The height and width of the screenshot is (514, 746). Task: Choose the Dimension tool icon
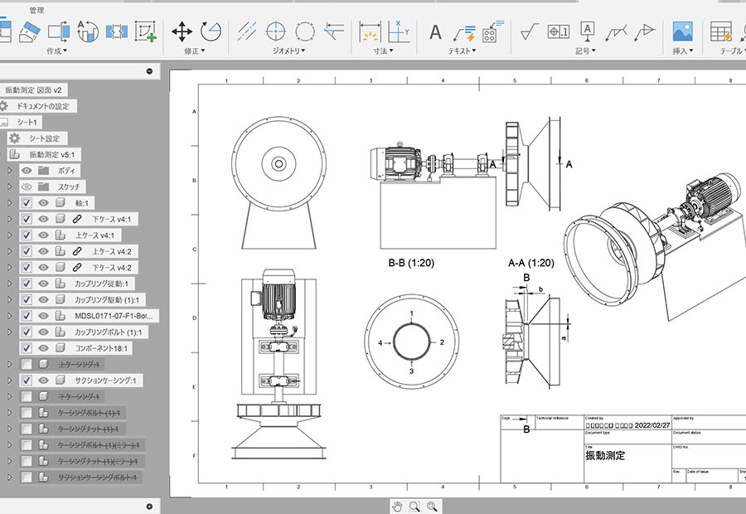click(369, 32)
